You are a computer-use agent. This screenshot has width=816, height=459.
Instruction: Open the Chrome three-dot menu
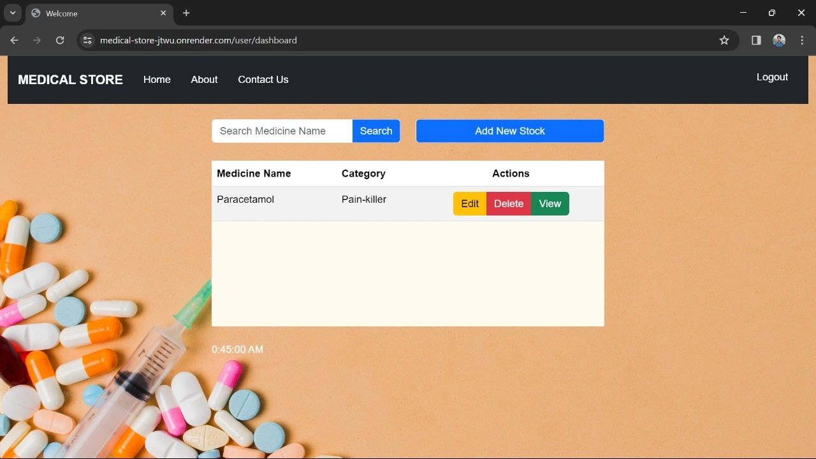pos(802,40)
